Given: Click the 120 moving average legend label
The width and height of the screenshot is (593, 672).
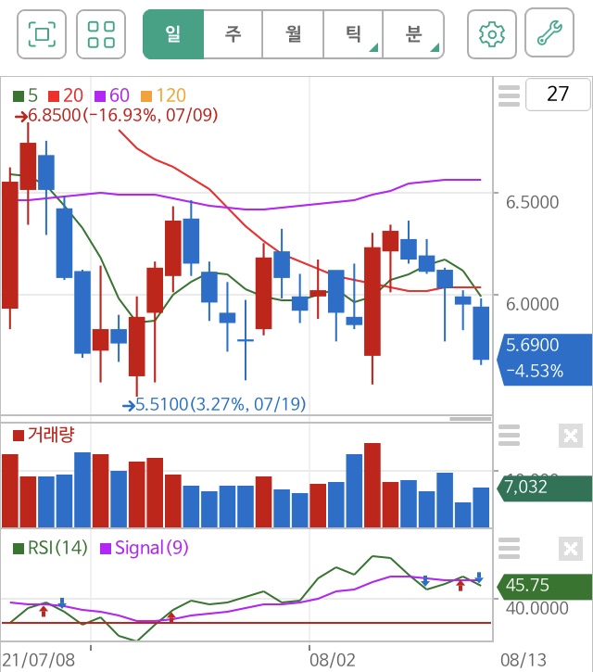Looking at the screenshot, I should point(171,95).
